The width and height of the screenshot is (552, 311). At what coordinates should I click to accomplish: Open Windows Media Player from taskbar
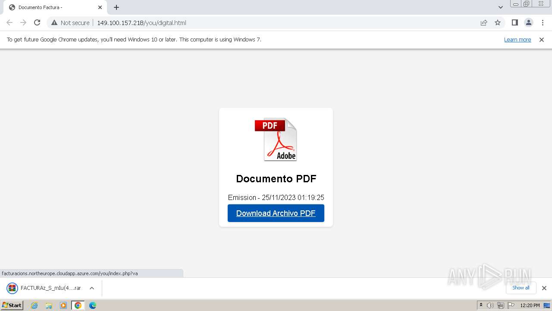tap(63, 305)
